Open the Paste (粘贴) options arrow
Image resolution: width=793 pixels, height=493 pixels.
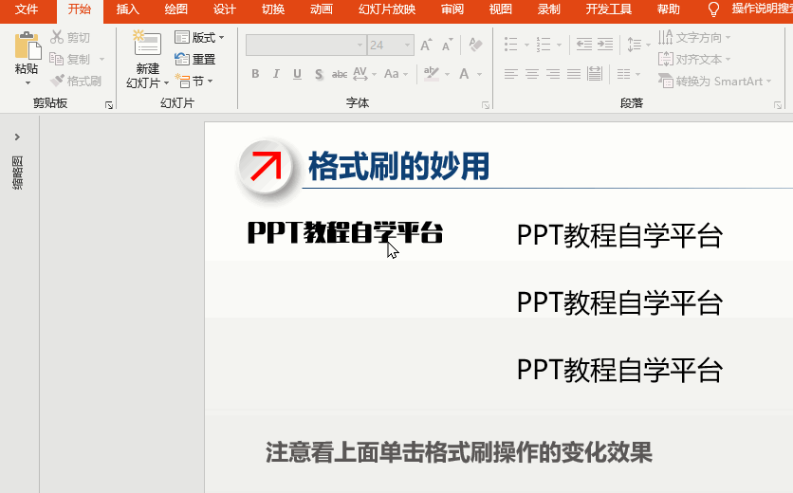click(28, 82)
